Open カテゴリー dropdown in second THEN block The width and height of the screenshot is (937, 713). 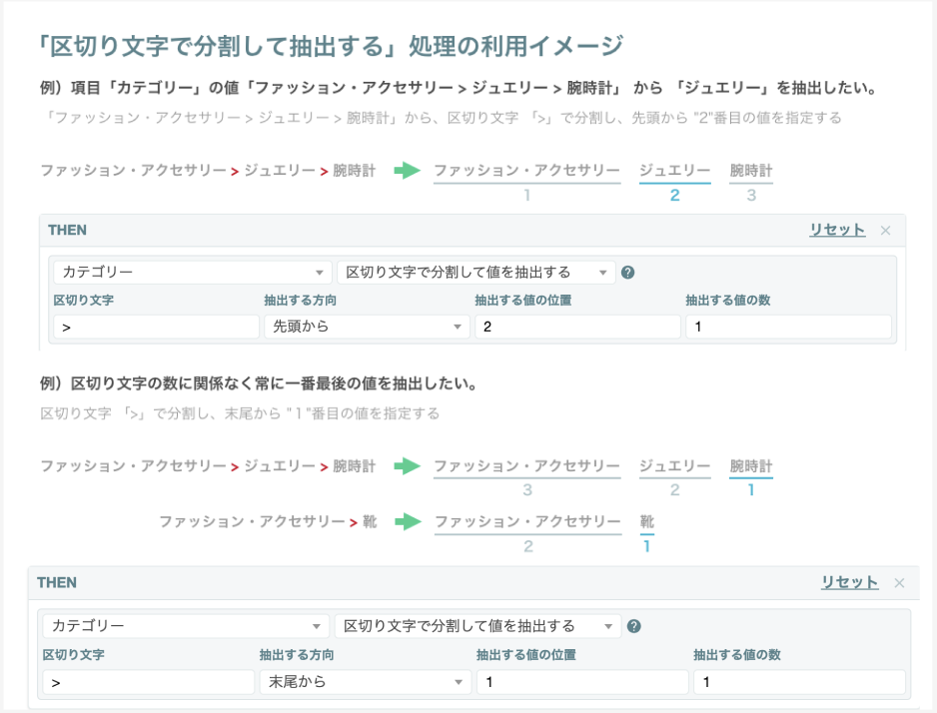click(x=186, y=626)
